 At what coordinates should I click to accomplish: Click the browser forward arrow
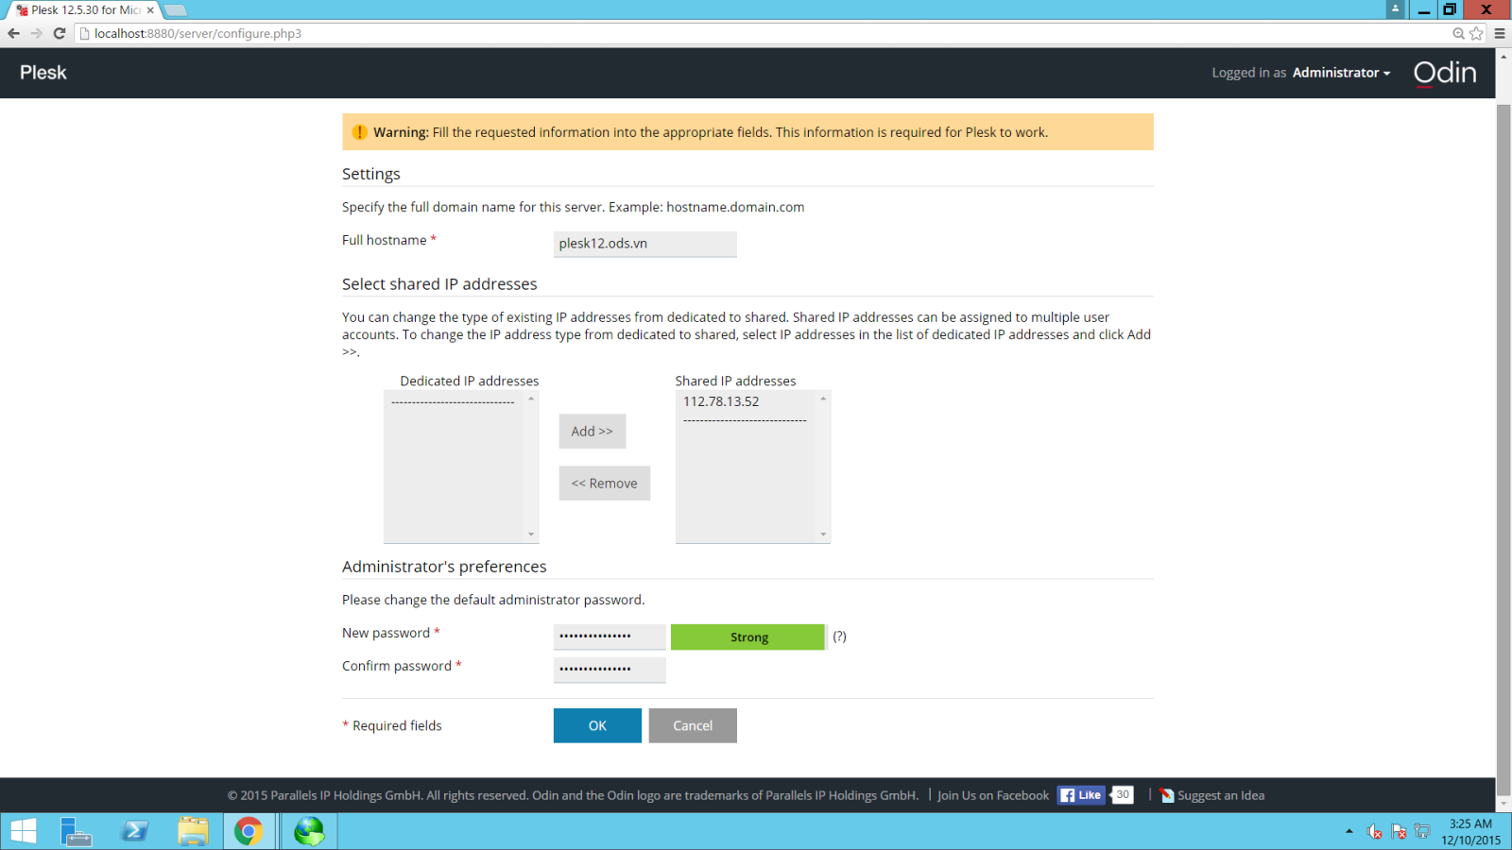pyautogui.click(x=36, y=33)
